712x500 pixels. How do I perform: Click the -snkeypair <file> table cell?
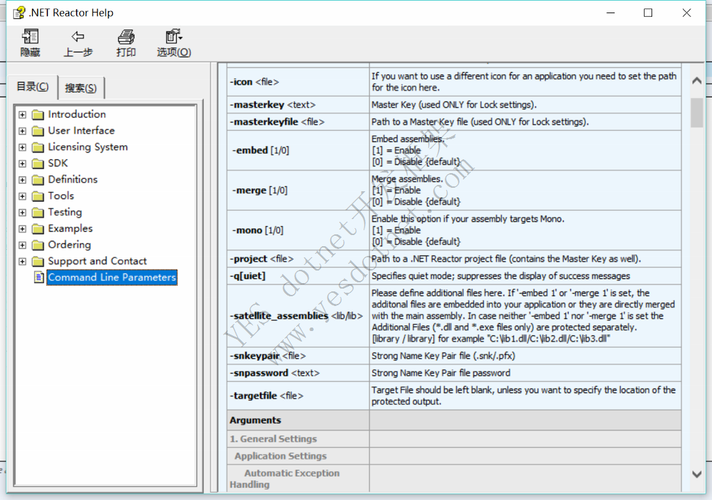(x=298, y=356)
